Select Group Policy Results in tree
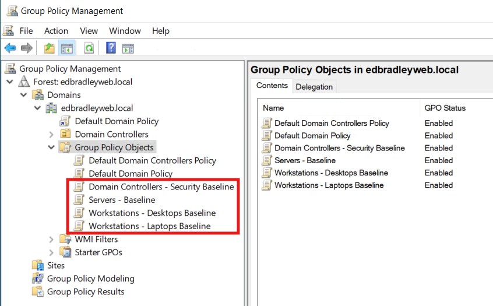 [x=86, y=292]
